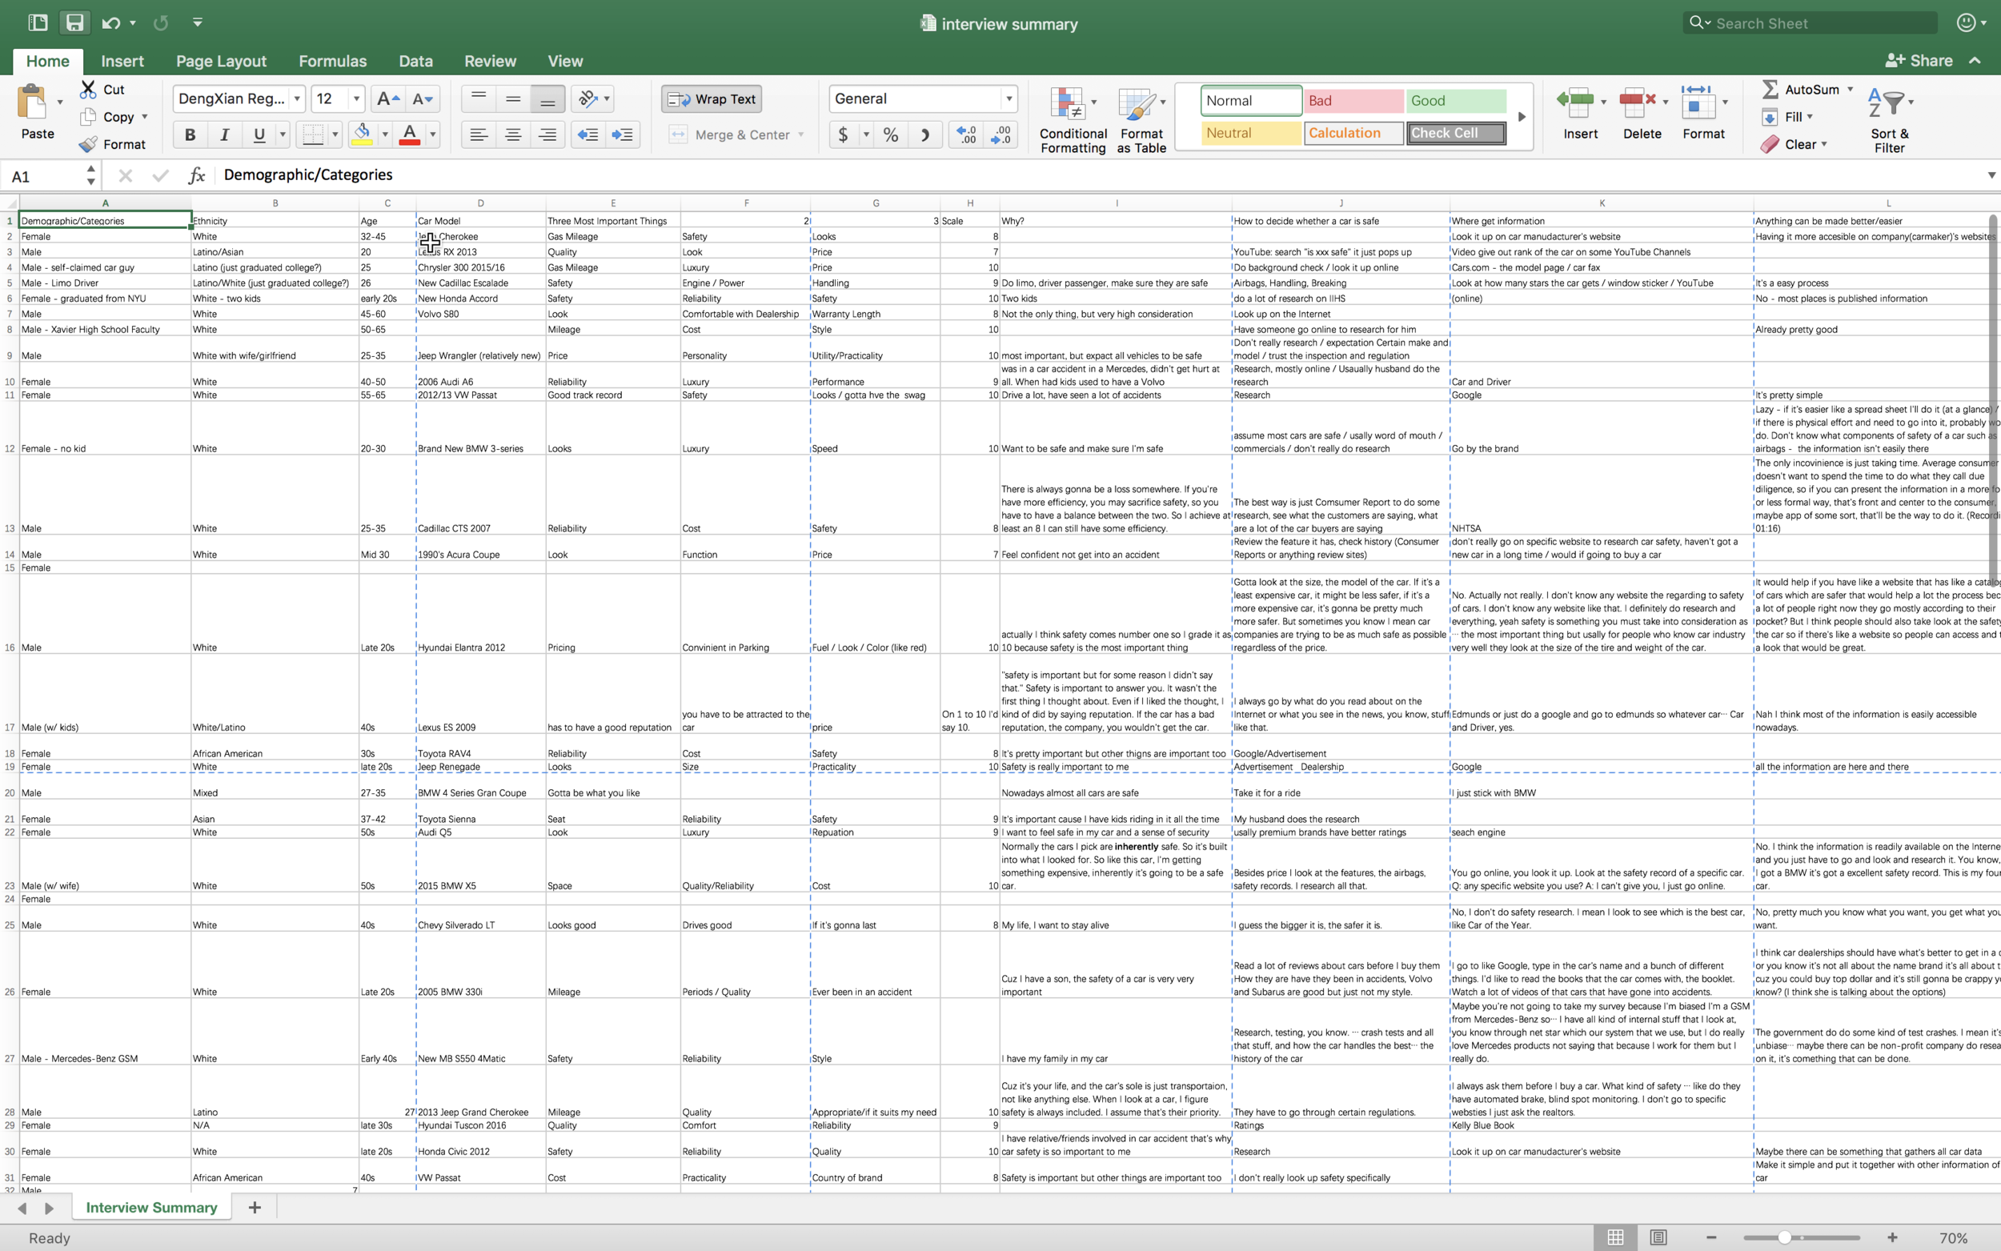Screen dimensions: 2001x1251
Task: Center text horizontally in the cell
Action: (513, 134)
